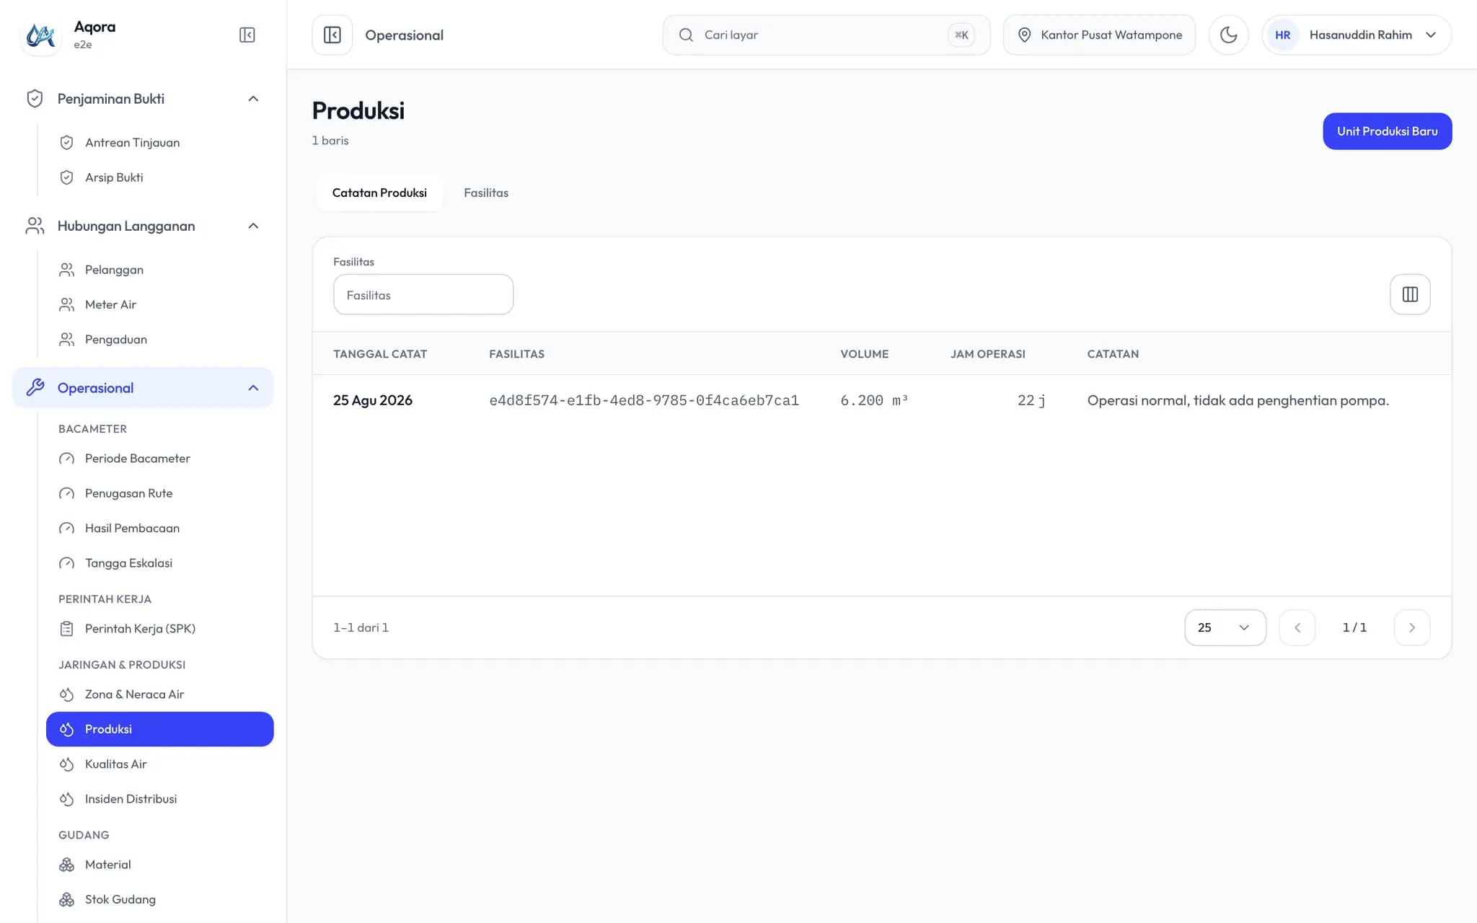The image size is (1477, 923).
Task: Open Pengaduan sidebar entry
Action: 160,339
